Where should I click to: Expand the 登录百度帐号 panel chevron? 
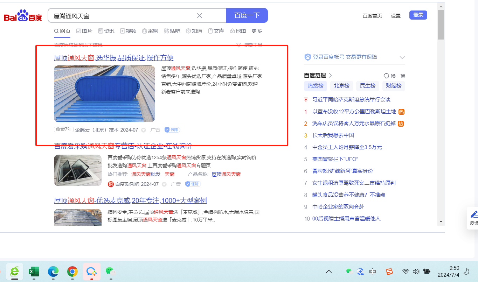coord(402,57)
